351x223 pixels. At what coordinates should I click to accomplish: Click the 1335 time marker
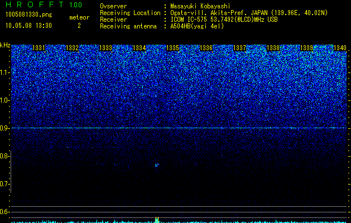173,48
